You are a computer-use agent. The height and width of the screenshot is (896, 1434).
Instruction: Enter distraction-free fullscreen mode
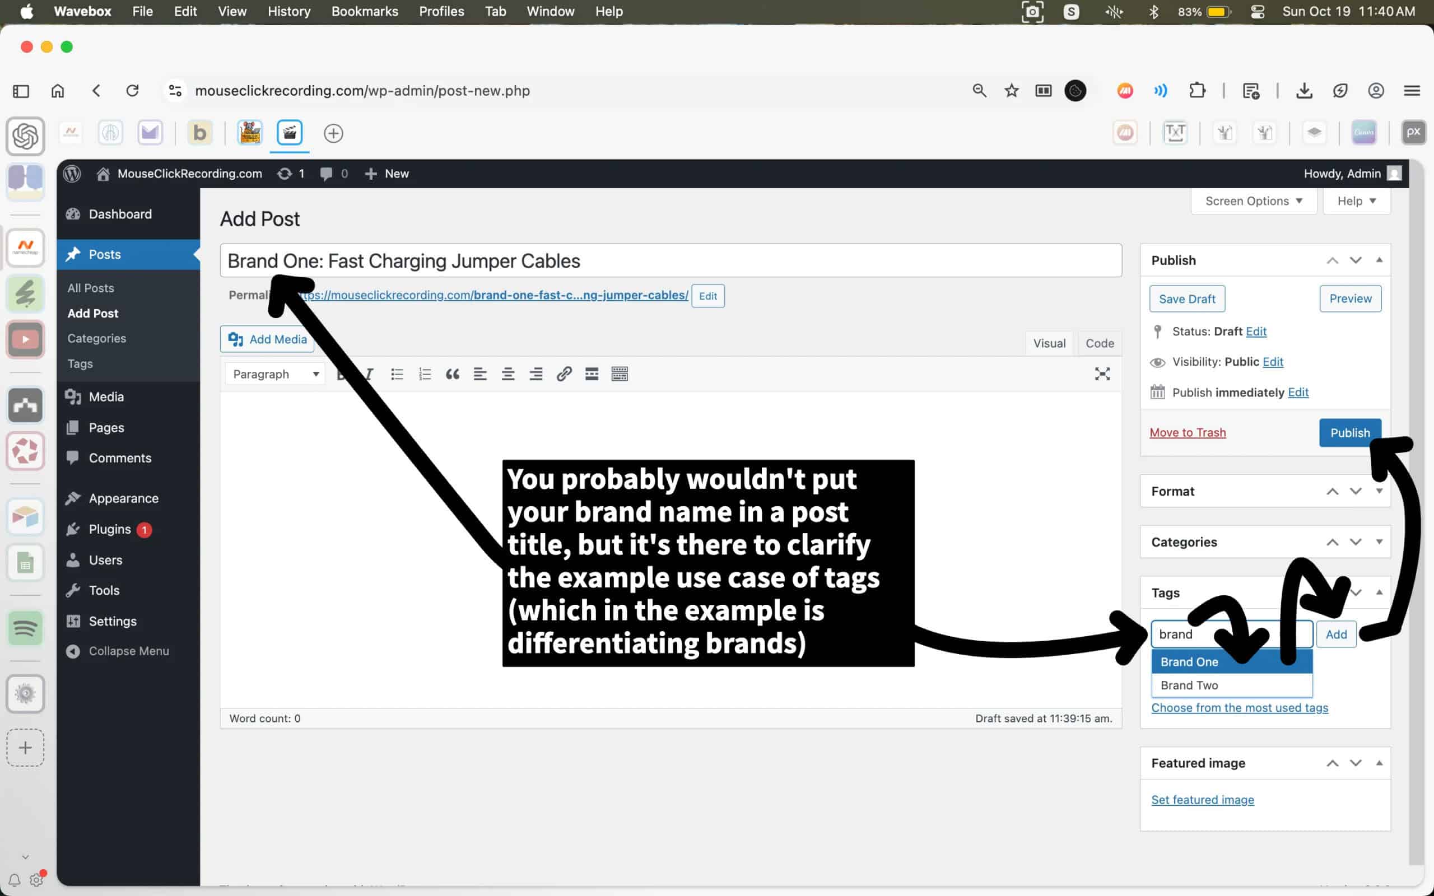(1102, 374)
